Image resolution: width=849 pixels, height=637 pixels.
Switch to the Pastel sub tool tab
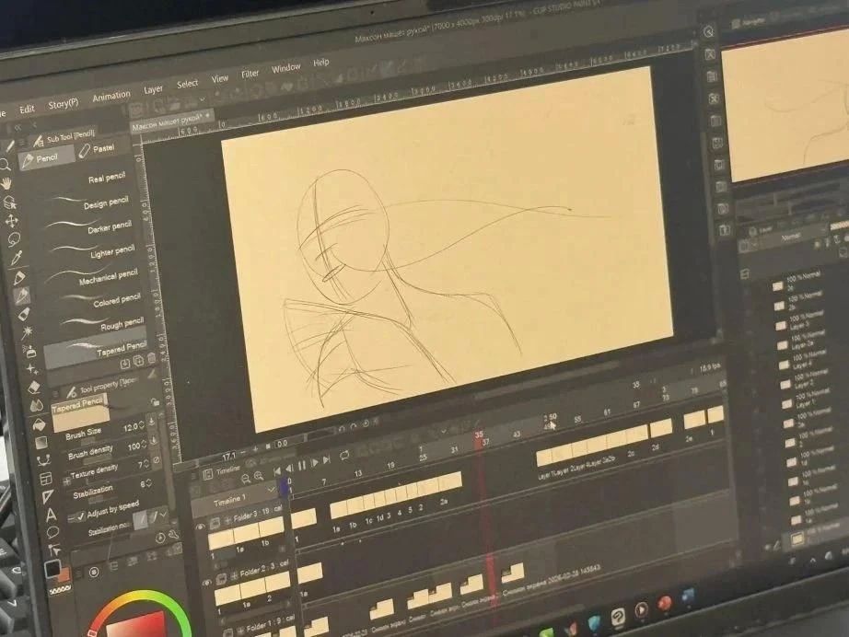pyautogui.click(x=97, y=149)
